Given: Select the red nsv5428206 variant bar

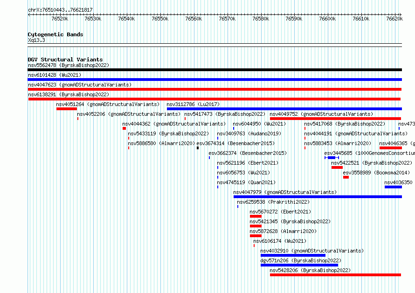Looking at the screenshot, I should (x=336, y=275).
